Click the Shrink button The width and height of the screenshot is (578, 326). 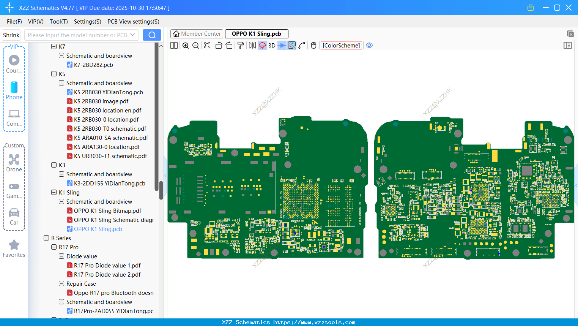[x=11, y=35]
